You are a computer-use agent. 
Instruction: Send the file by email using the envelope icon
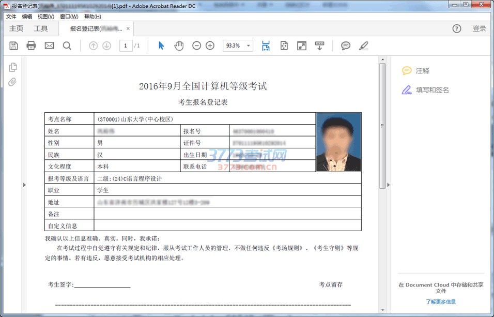pos(49,46)
